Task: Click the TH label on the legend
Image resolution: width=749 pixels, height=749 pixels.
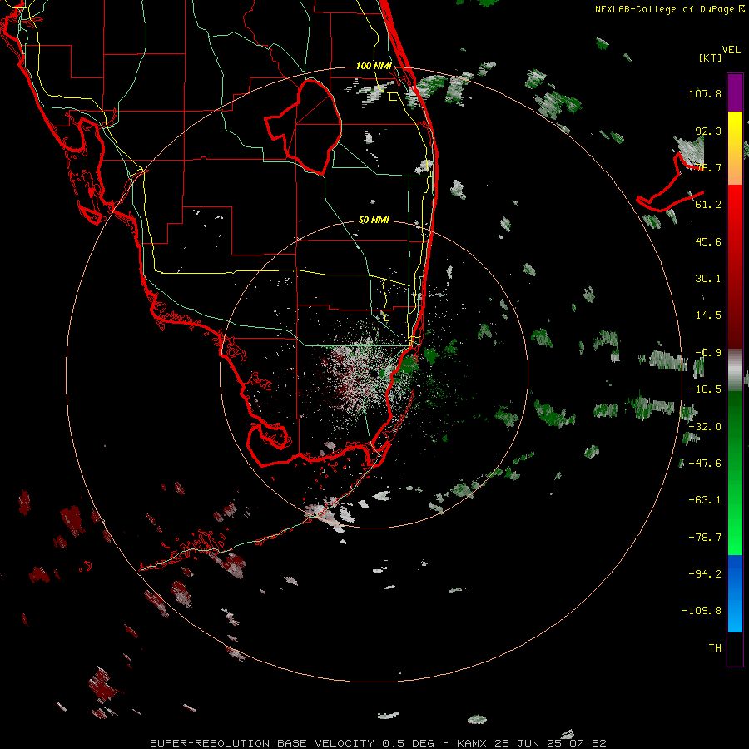Action: 715,648
